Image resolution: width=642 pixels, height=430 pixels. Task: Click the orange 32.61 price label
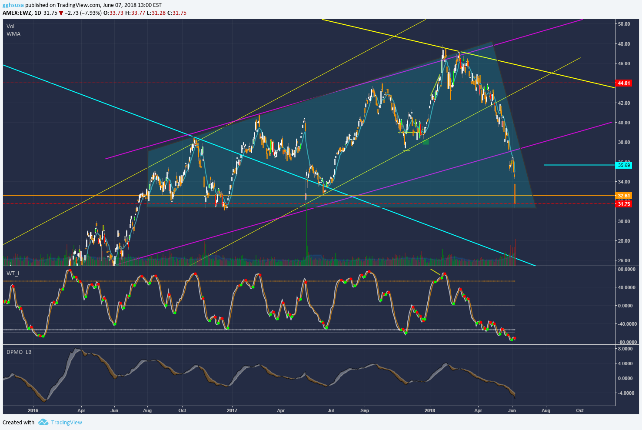pyautogui.click(x=624, y=196)
